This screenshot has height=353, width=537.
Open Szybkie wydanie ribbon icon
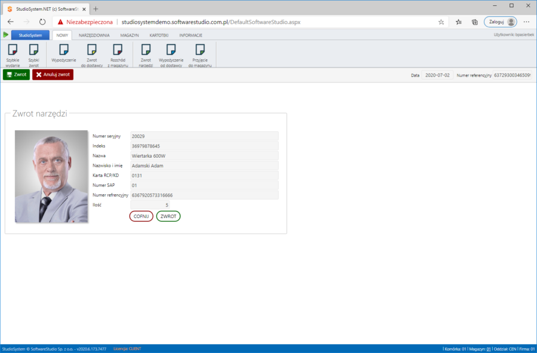13,55
